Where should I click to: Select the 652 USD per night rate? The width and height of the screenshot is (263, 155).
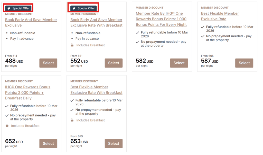click(x=48, y=143)
